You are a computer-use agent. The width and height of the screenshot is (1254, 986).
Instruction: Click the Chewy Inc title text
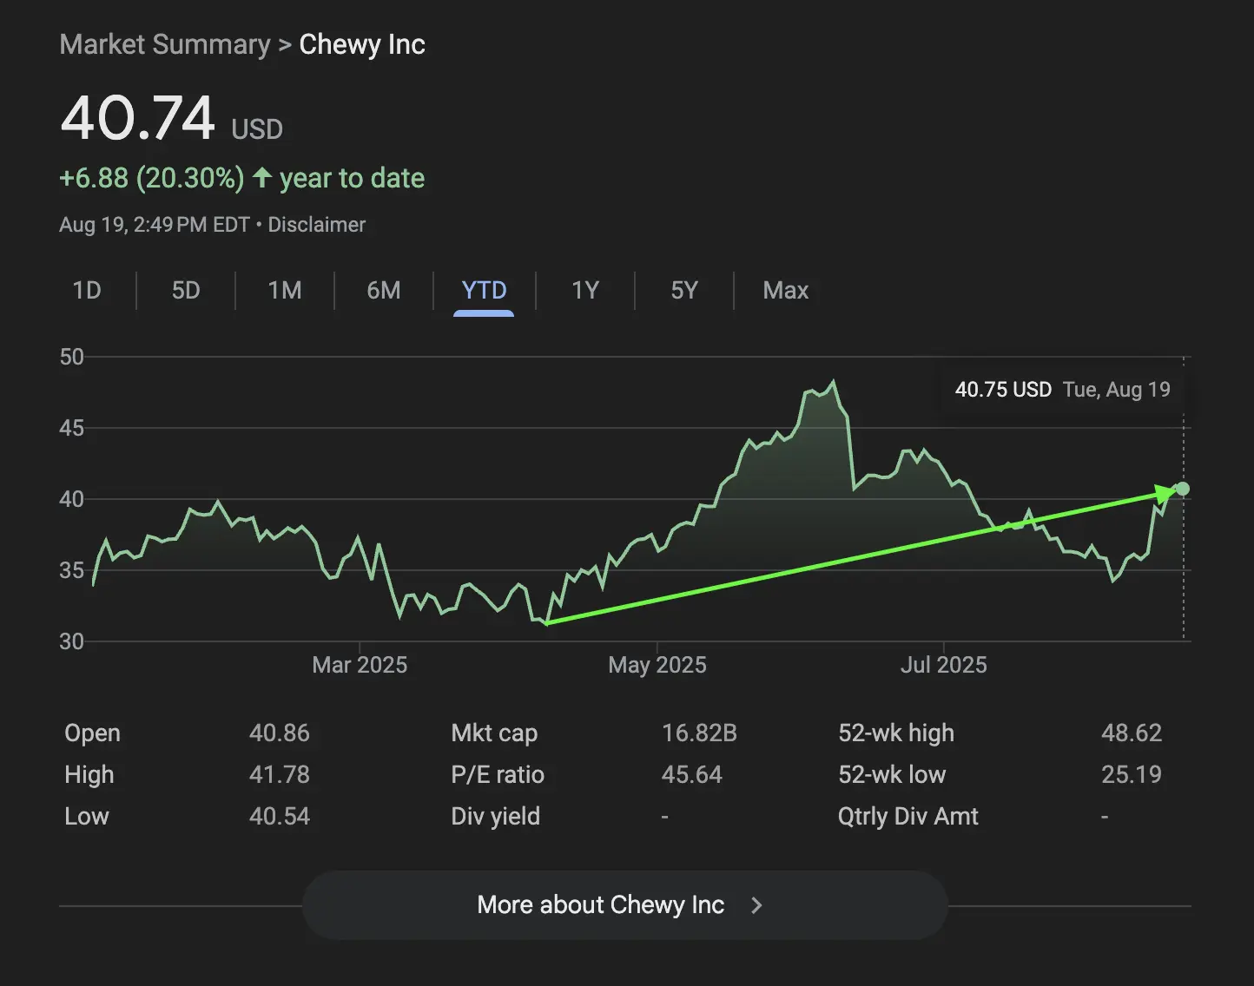coord(362,44)
